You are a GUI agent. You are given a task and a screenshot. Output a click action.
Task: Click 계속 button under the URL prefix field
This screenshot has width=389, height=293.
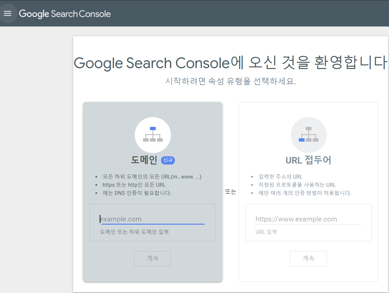click(x=308, y=259)
